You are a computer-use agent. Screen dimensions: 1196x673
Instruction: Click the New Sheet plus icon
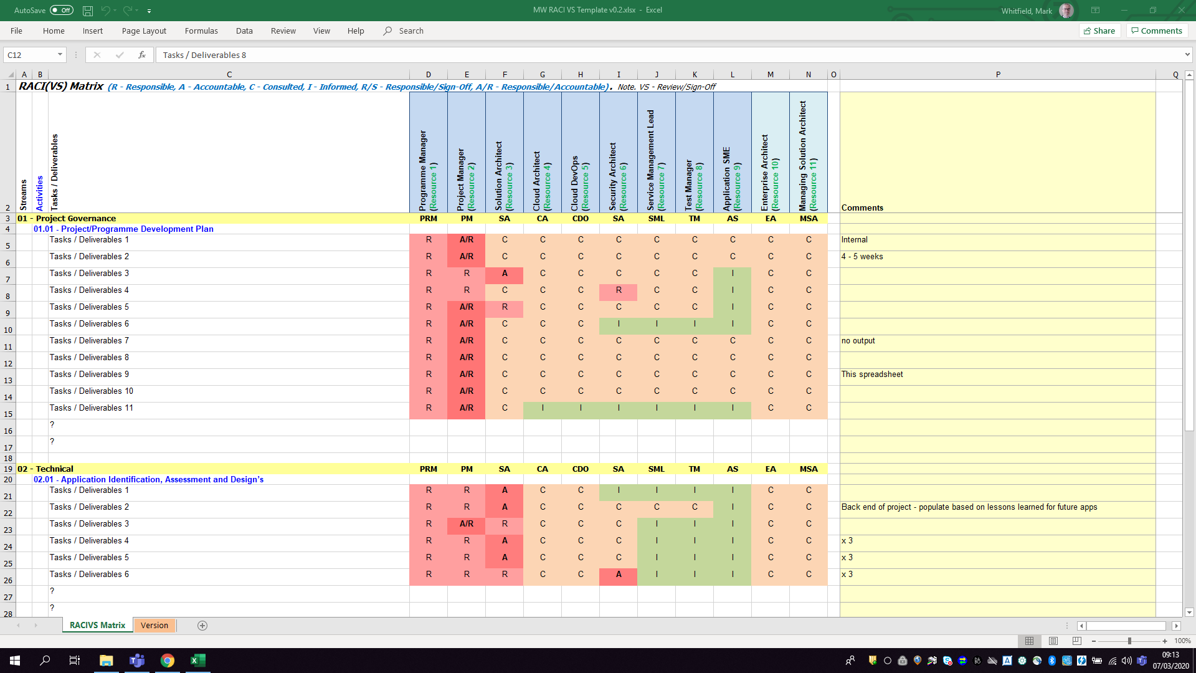pos(202,626)
